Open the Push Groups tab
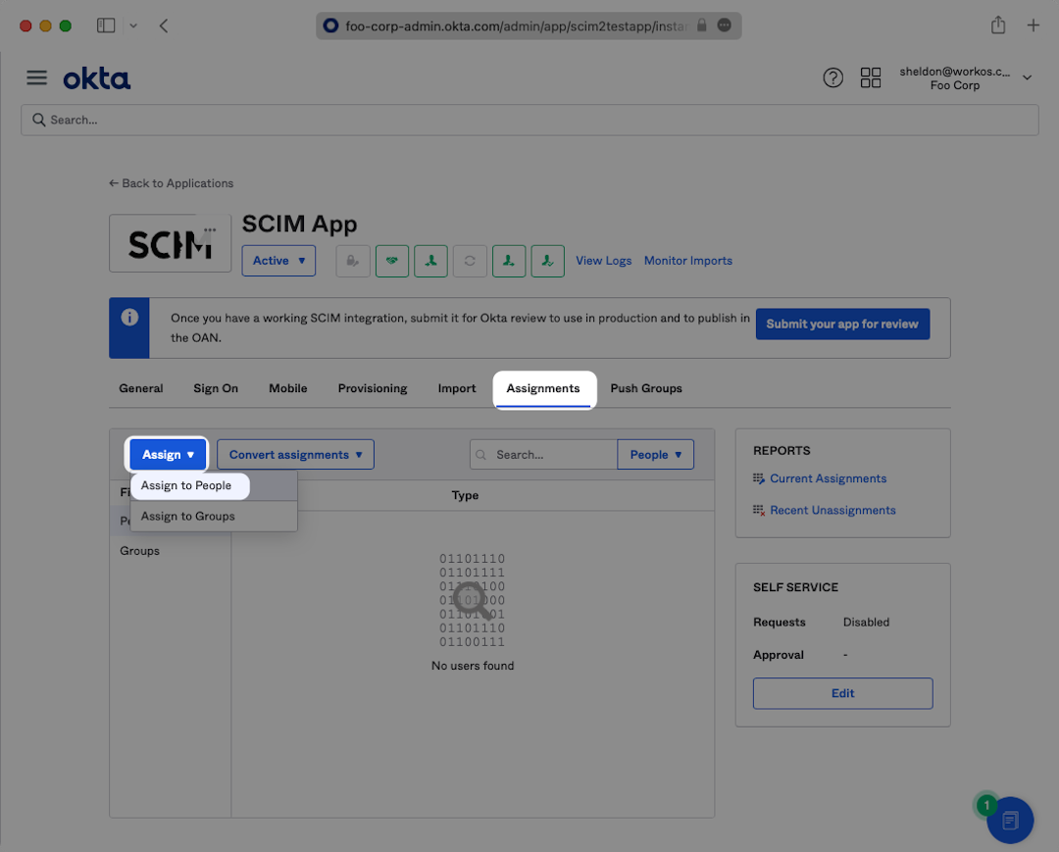Viewport: 1059px width, 852px height. 646,388
